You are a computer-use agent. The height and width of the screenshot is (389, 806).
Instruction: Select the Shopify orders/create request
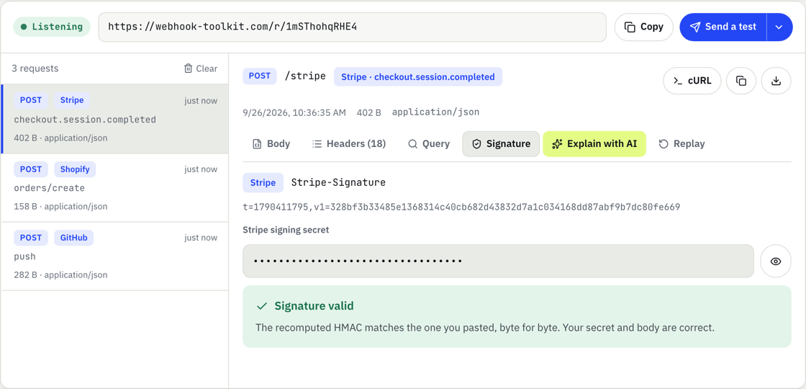tap(115, 188)
